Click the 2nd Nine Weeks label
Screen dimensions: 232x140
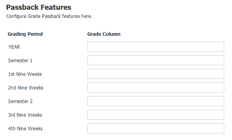click(26, 88)
